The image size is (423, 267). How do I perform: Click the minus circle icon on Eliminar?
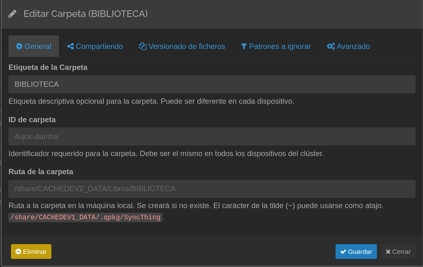pyautogui.click(x=18, y=252)
